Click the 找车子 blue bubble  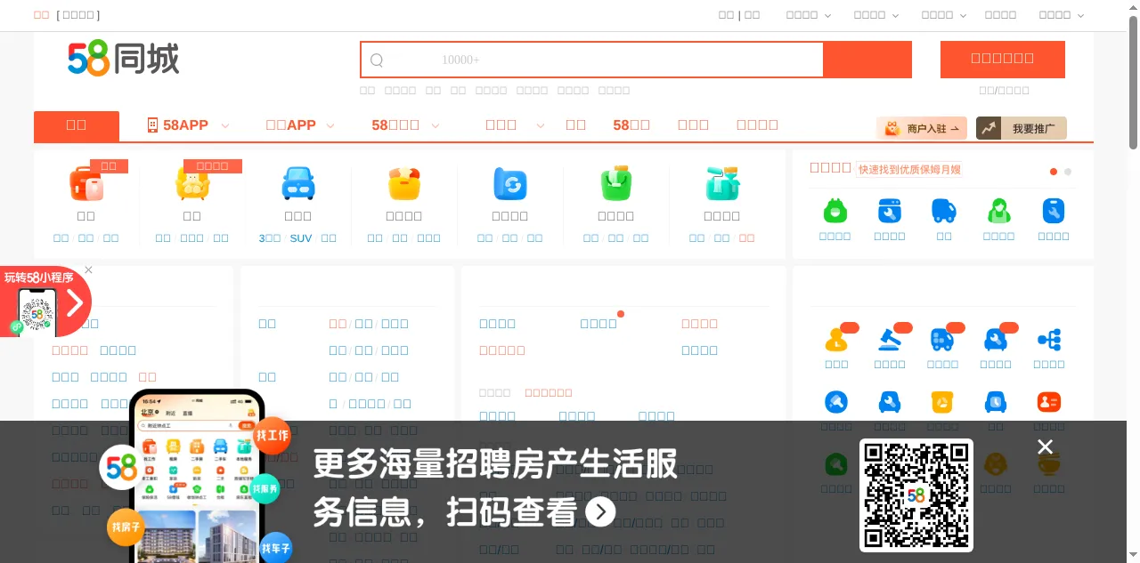click(x=276, y=548)
